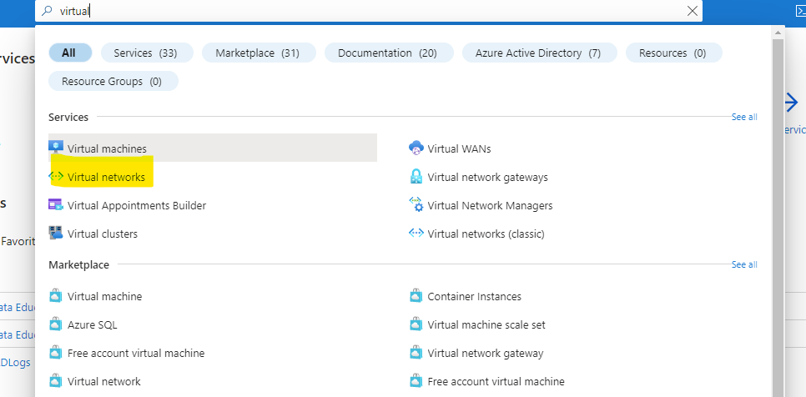Open Virtual networks (classic) service
Screen dimensions: 806x397
(x=486, y=234)
